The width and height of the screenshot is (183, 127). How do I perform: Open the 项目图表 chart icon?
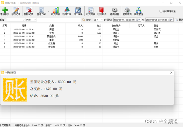point(67,10)
